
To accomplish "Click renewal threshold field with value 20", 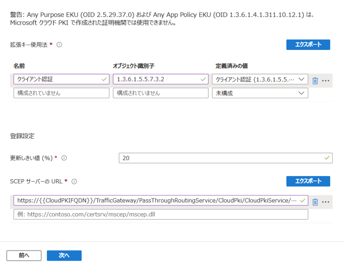I will [x=226, y=158].
